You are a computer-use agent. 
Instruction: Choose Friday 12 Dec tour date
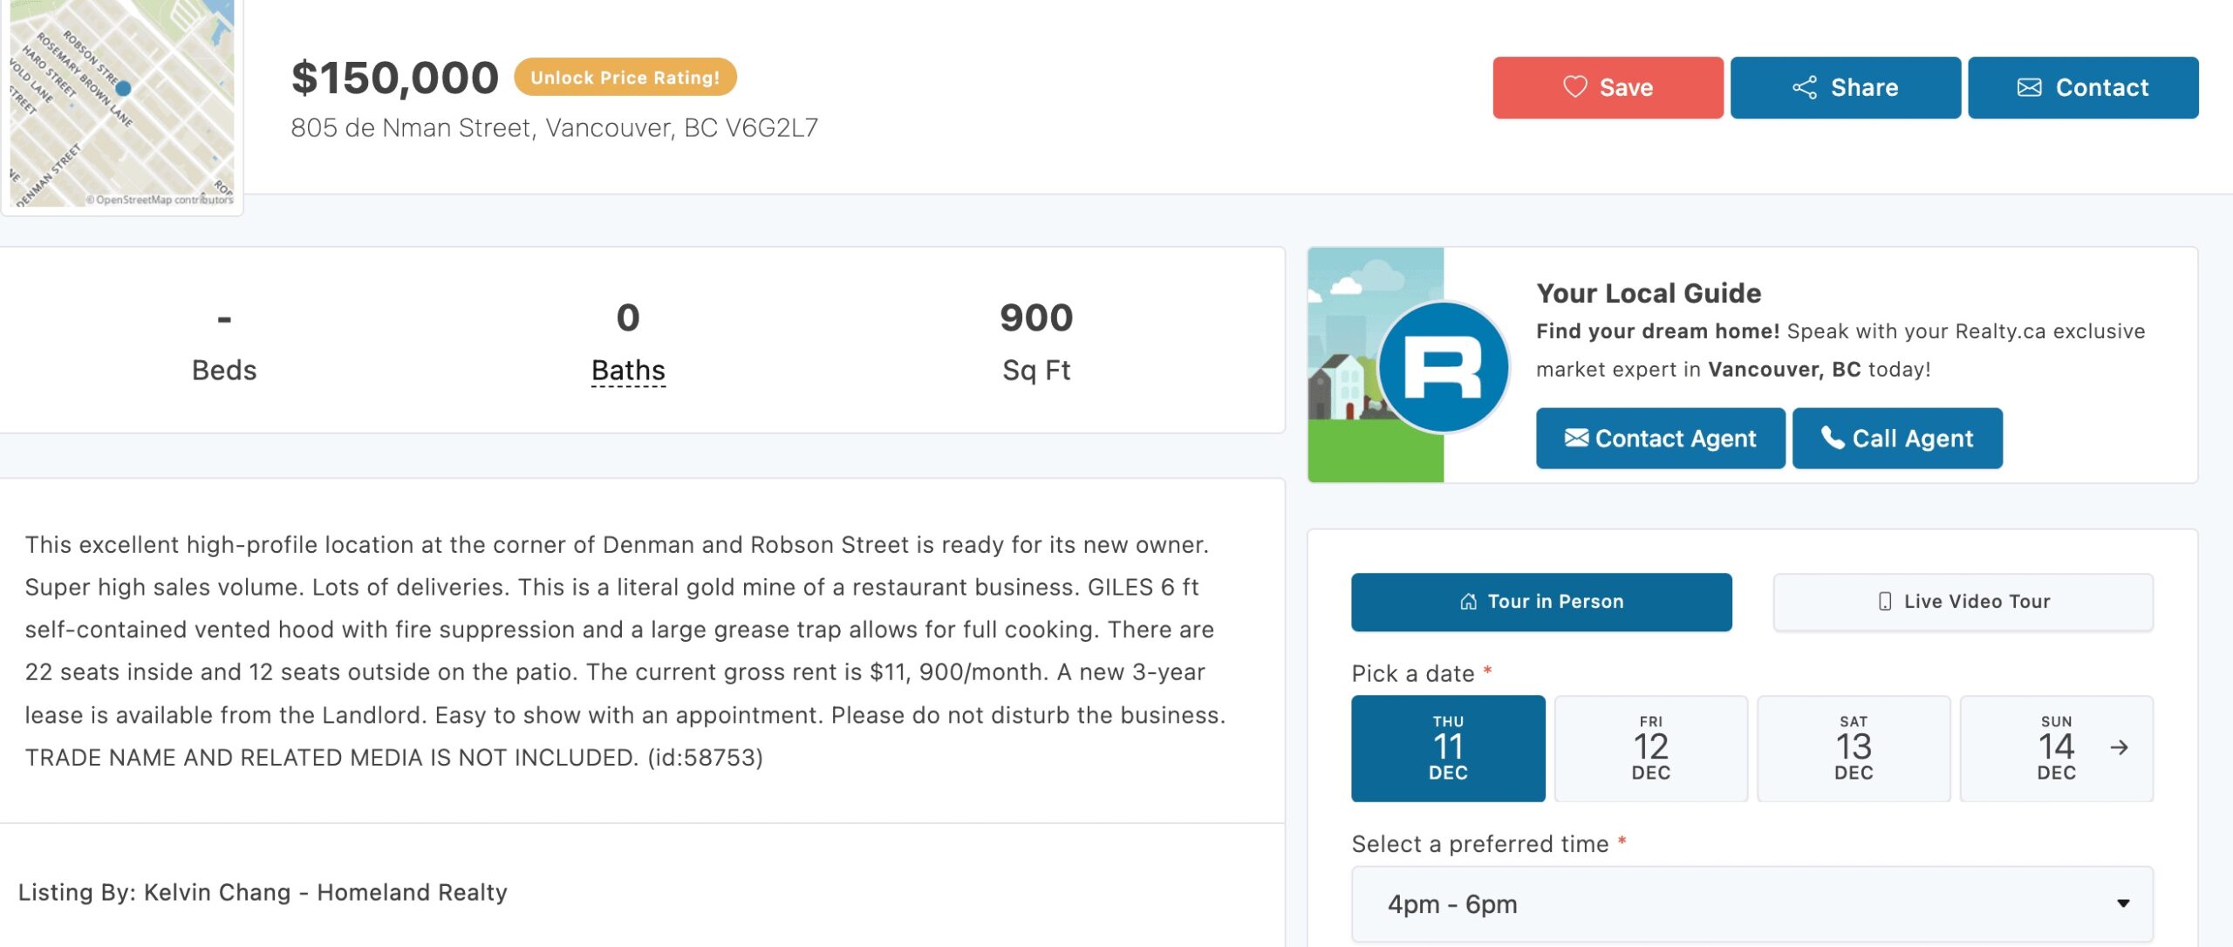point(1650,748)
